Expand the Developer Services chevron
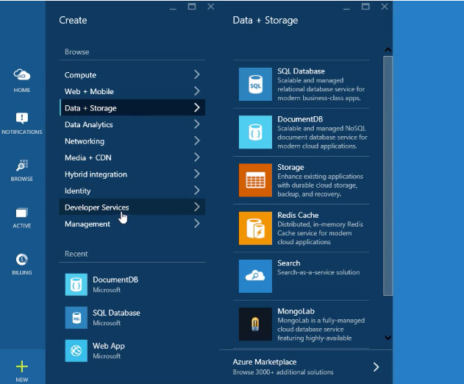Image resolution: width=464 pixels, height=384 pixels. click(x=197, y=207)
